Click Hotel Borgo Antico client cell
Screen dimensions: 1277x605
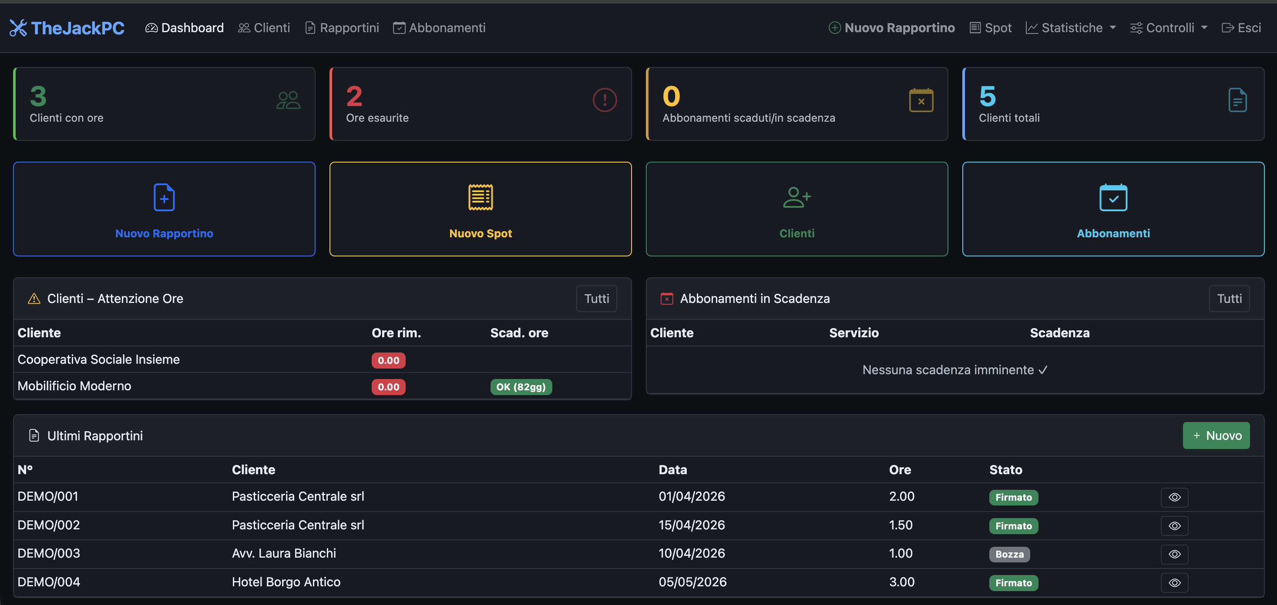[286, 582]
